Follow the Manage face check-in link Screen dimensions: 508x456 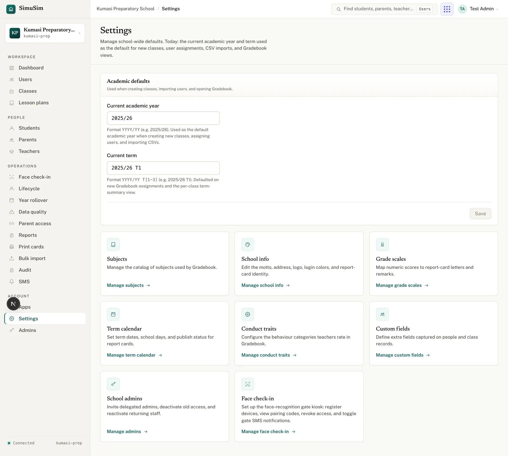268,432
